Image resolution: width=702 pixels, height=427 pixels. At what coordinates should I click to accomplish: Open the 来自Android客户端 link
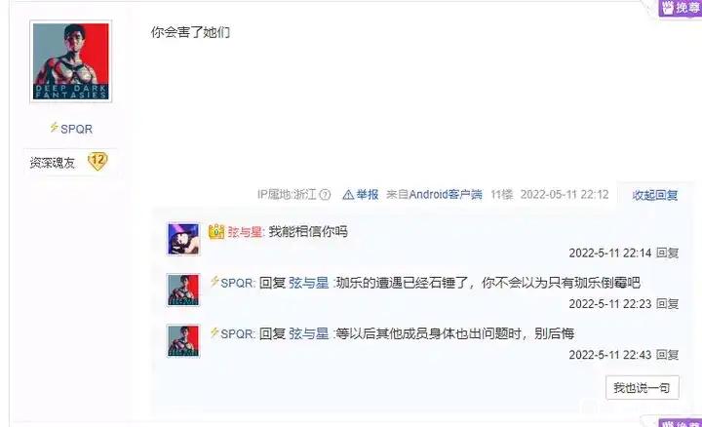(434, 194)
